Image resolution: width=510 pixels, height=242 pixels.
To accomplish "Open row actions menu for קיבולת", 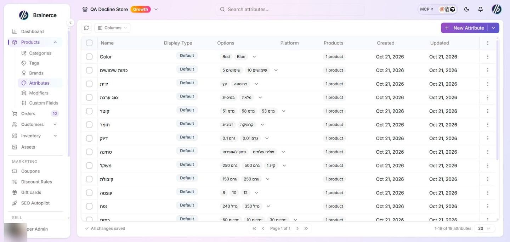I will [488, 179].
